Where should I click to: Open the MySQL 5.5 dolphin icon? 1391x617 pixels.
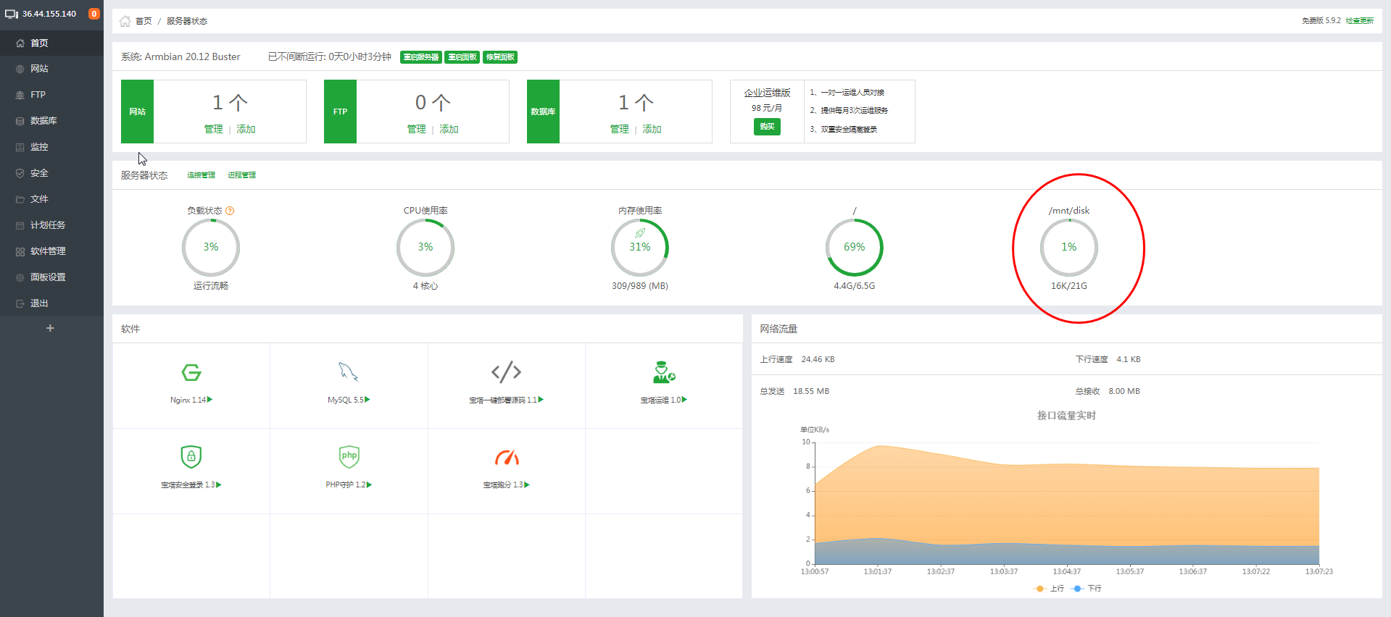(349, 372)
